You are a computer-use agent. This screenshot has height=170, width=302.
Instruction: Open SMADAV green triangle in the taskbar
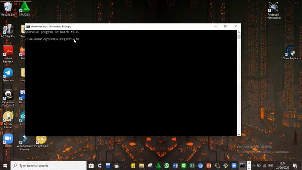(159, 166)
